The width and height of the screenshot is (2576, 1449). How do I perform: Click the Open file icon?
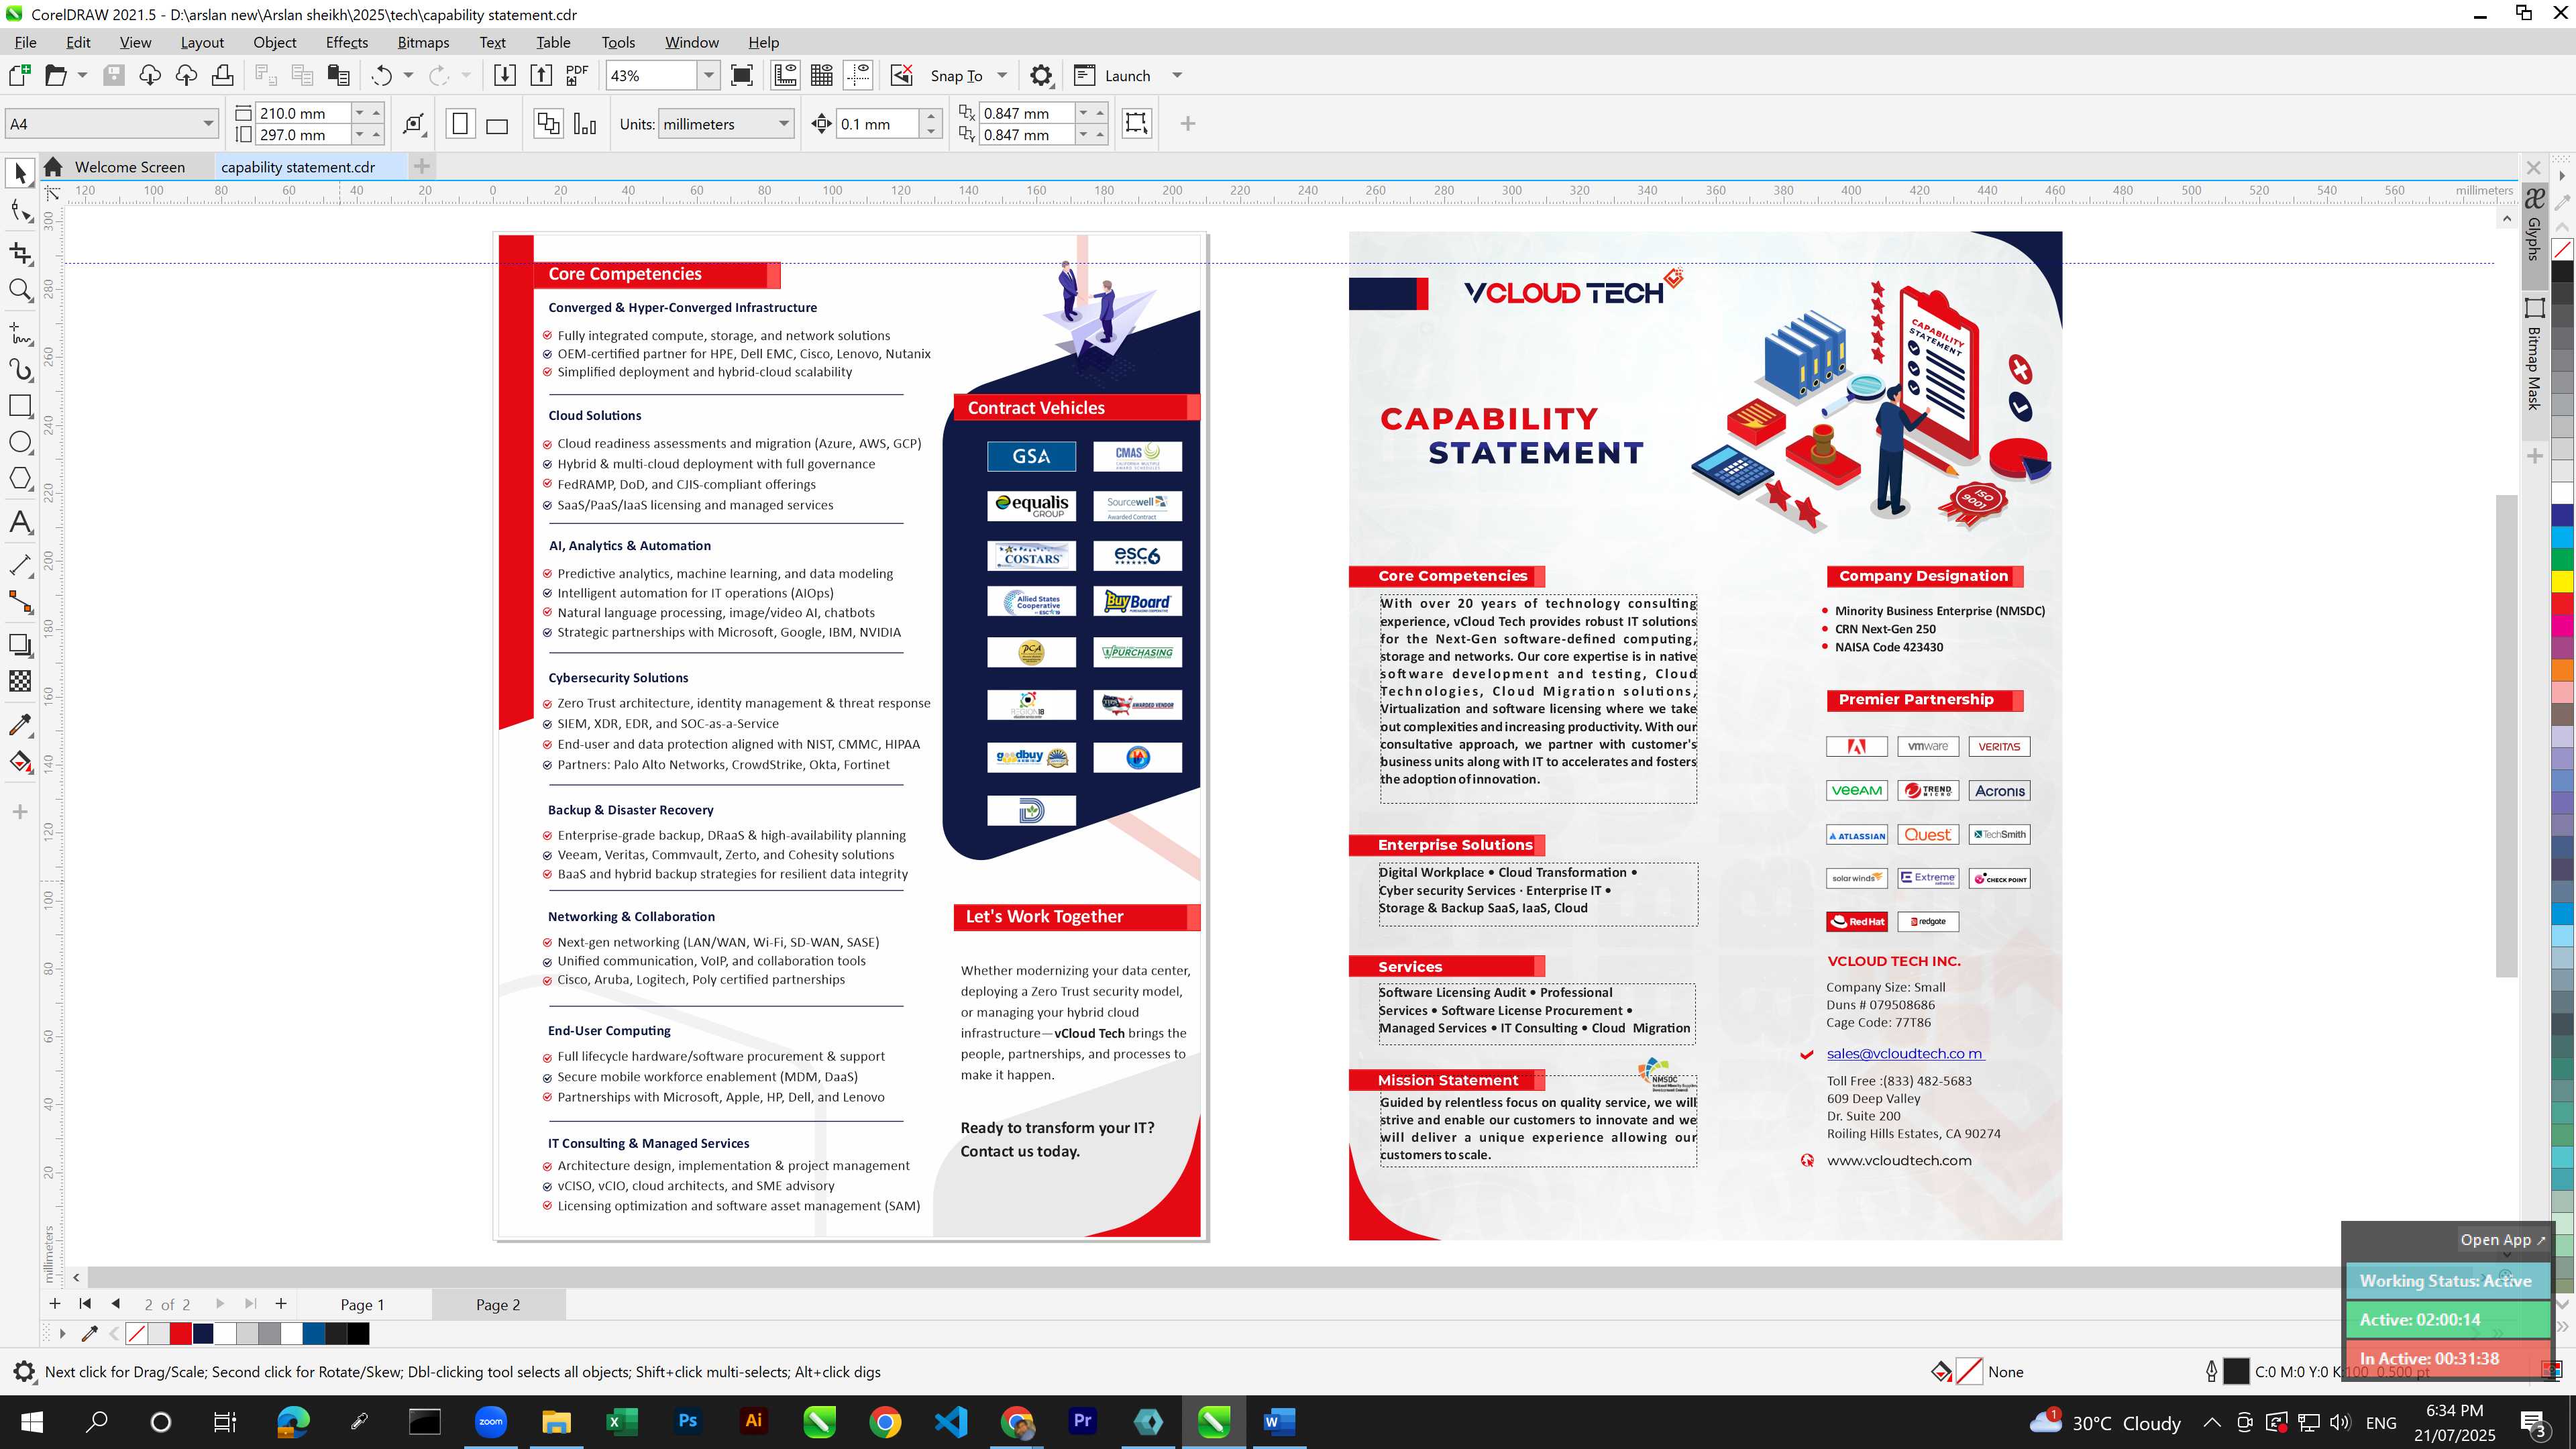(x=56, y=76)
